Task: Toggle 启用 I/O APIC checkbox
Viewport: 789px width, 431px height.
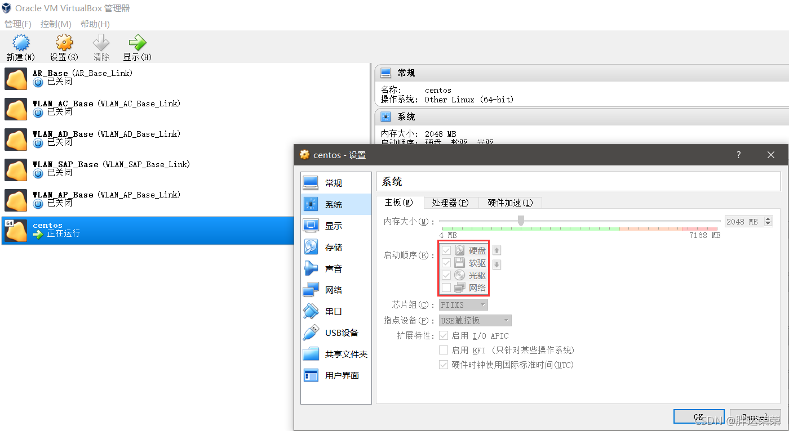Action: click(444, 335)
